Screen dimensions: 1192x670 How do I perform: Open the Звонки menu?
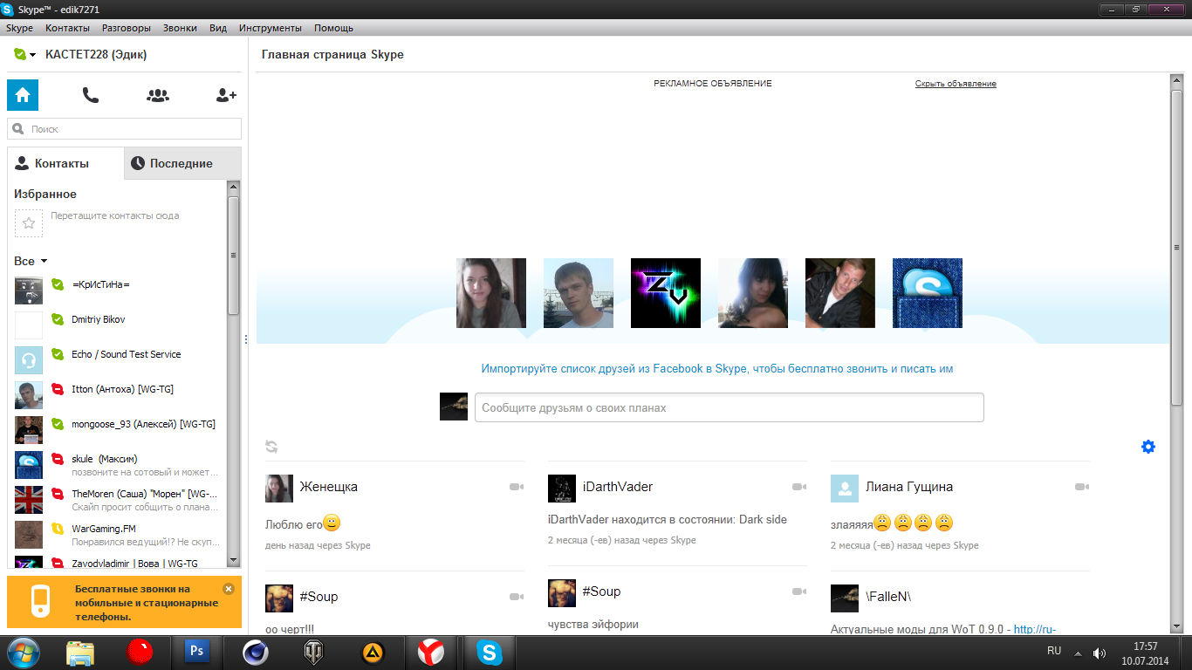point(180,28)
